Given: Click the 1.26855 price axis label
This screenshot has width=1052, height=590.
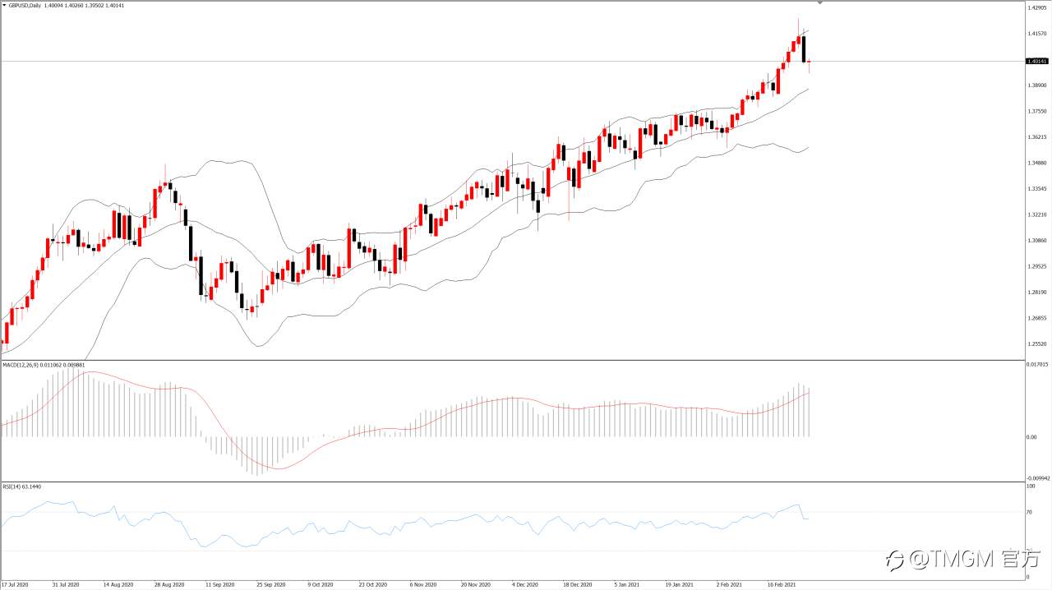Looking at the screenshot, I should tap(1038, 318).
